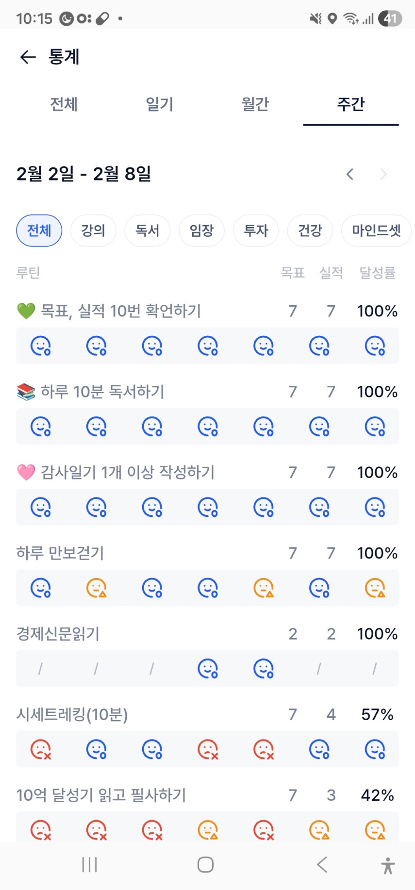This screenshot has height=890, width=415.
Task: Tap first orange face in 하루 만보걷기 row
Action: coord(96,588)
